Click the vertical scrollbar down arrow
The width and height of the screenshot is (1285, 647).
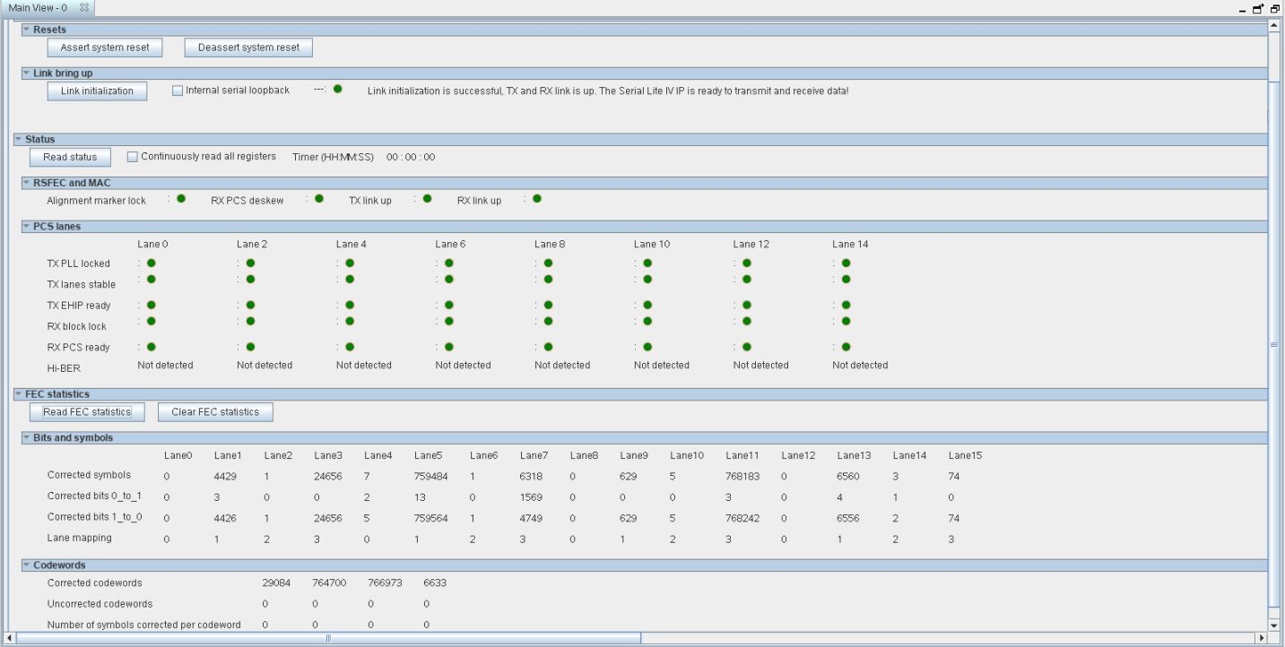tap(1274, 625)
